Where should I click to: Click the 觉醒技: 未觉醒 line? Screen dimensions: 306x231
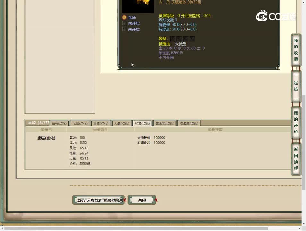pyautogui.click(x=173, y=44)
